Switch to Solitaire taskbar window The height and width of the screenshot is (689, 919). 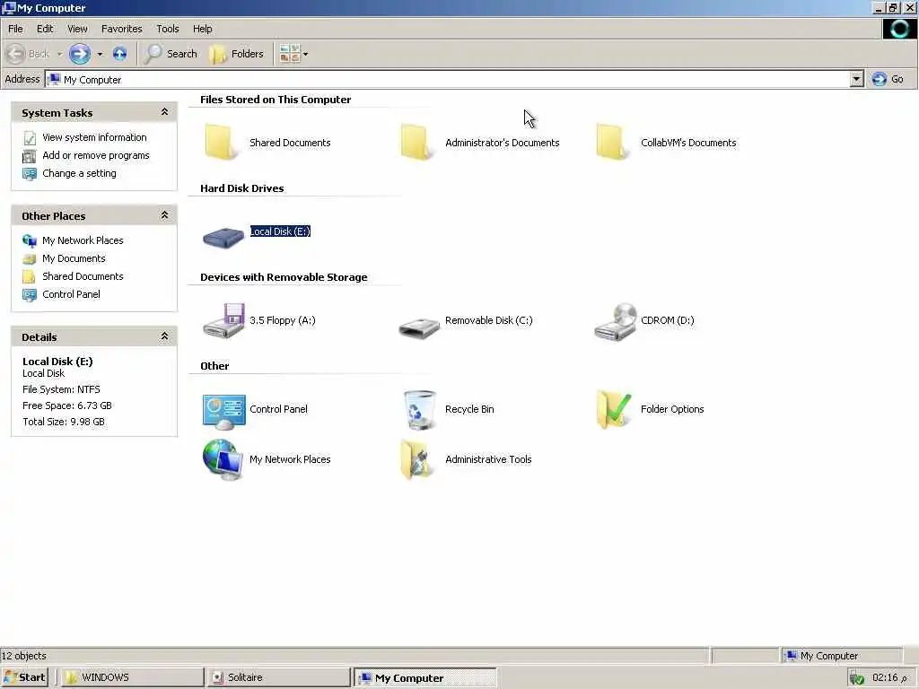[x=278, y=677]
